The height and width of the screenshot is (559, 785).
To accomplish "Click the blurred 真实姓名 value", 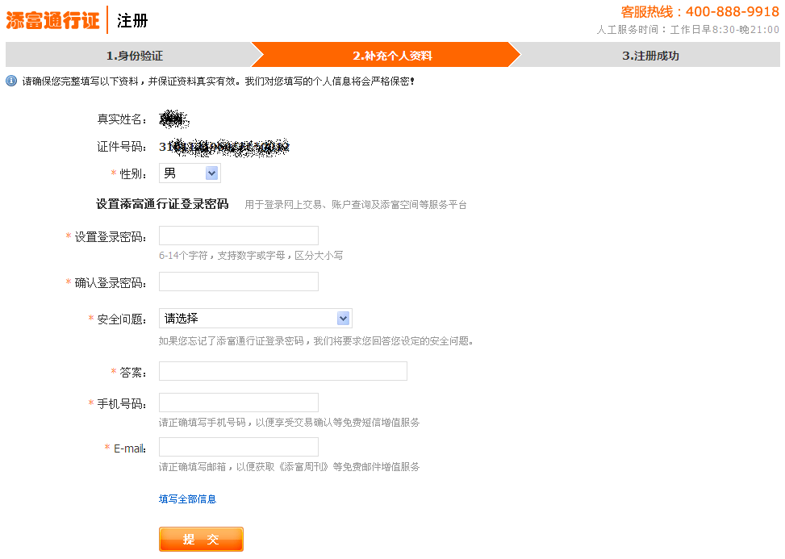I will (x=173, y=120).
